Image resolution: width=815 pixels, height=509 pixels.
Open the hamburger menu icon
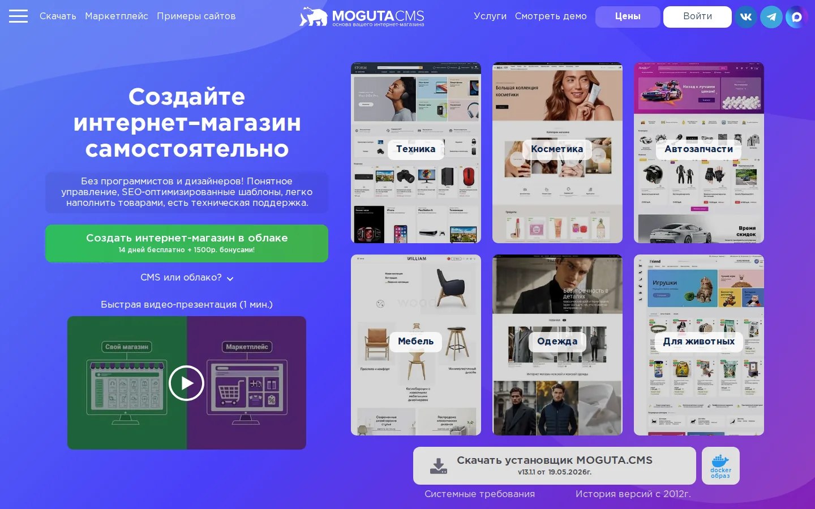(18, 16)
